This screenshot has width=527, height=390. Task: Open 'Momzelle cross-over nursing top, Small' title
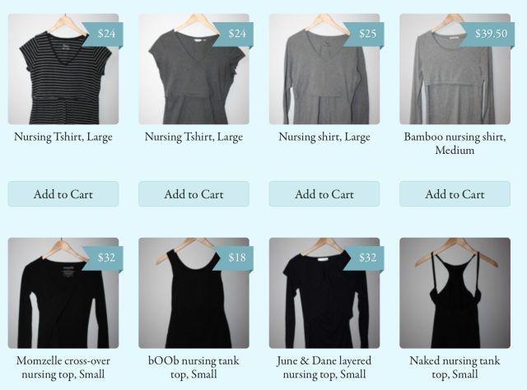click(x=63, y=367)
